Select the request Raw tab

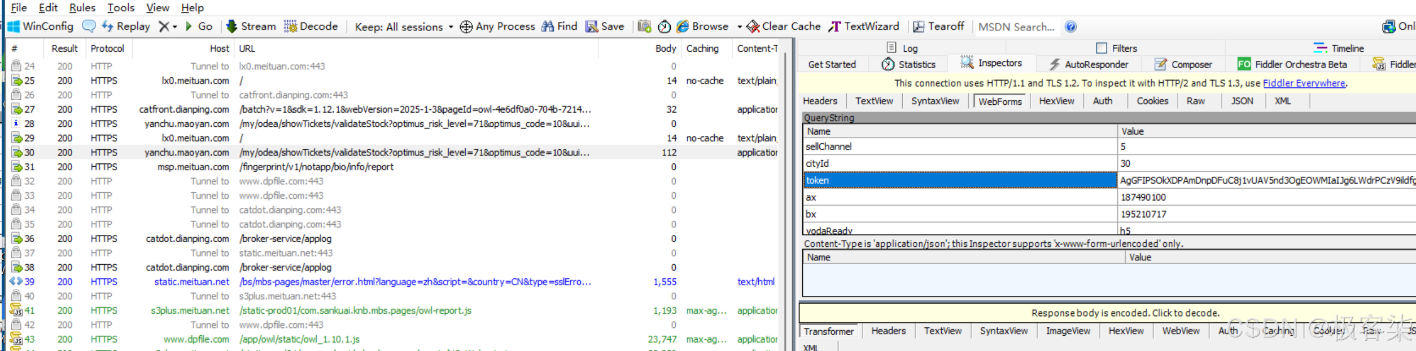click(x=1195, y=101)
